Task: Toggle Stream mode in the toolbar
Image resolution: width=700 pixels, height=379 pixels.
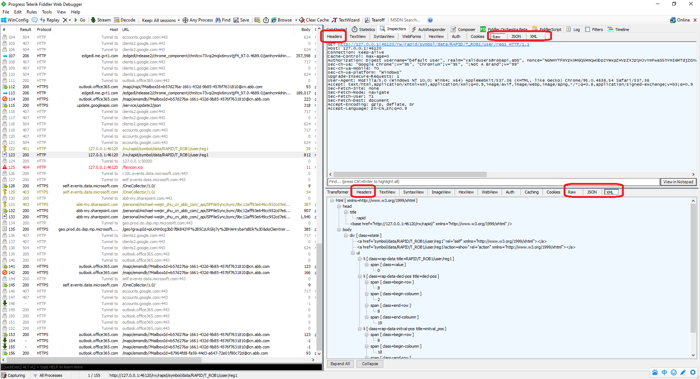Action: (101, 20)
